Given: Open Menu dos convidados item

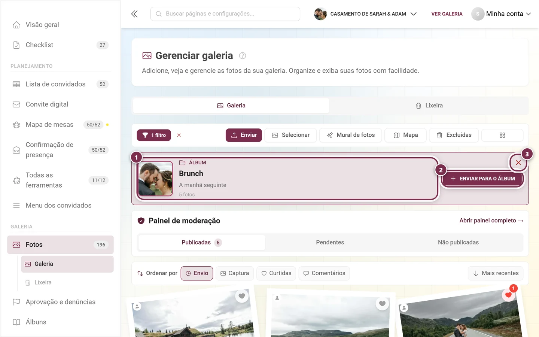Looking at the screenshot, I should (60, 206).
